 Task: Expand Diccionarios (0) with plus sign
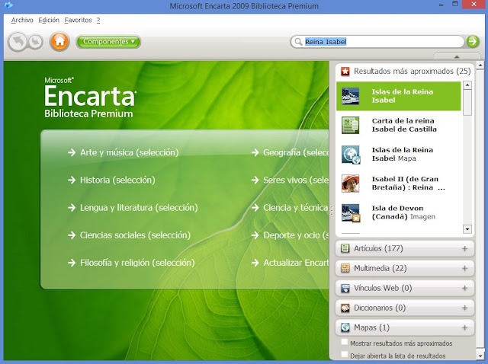pos(464,308)
